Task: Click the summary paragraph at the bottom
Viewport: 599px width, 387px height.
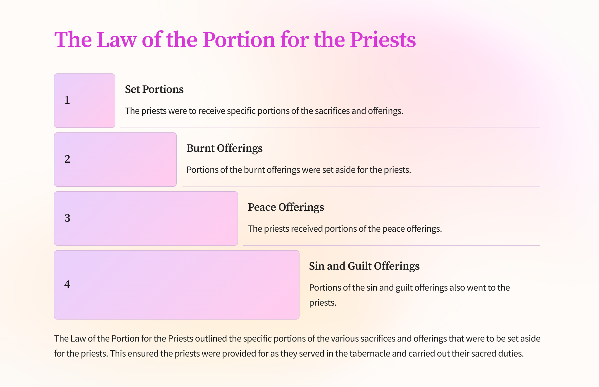Action: pyautogui.click(x=297, y=346)
